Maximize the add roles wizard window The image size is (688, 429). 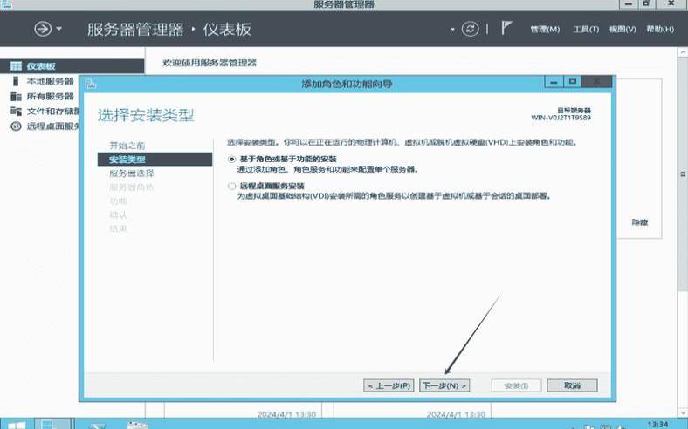572,82
